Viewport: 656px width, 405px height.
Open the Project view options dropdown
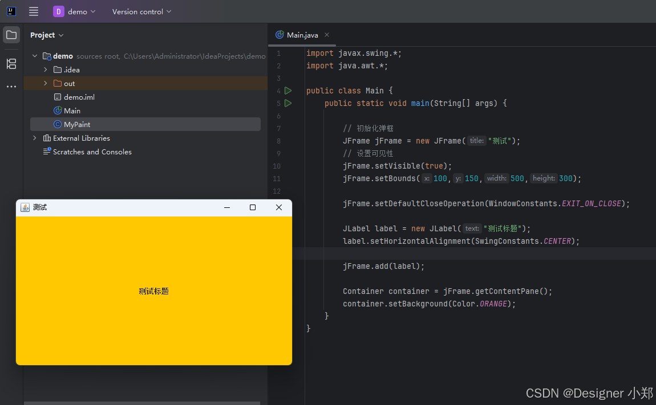click(x=61, y=35)
